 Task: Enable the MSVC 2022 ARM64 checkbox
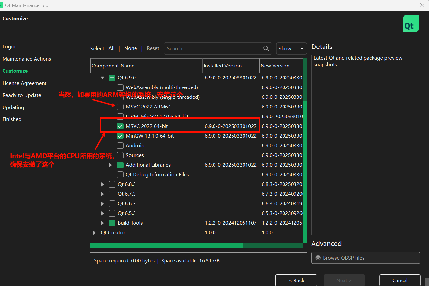[x=120, y=107]
